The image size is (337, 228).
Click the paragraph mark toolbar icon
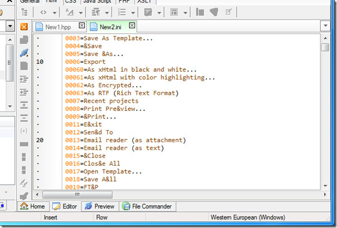pos(96,12)
